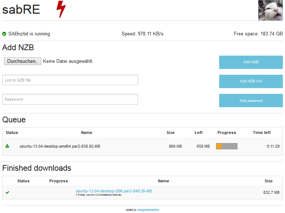Image resolution: width=285 pixels, height=213 pixels.
Task: Focus the Password input field
Action: 70,99
